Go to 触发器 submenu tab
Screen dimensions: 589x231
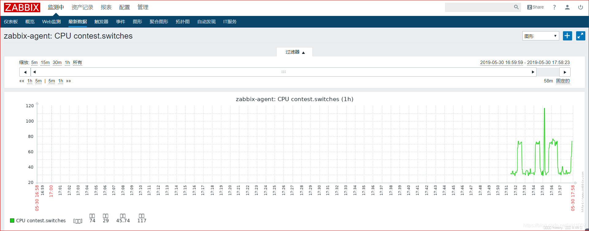point(101,22)
